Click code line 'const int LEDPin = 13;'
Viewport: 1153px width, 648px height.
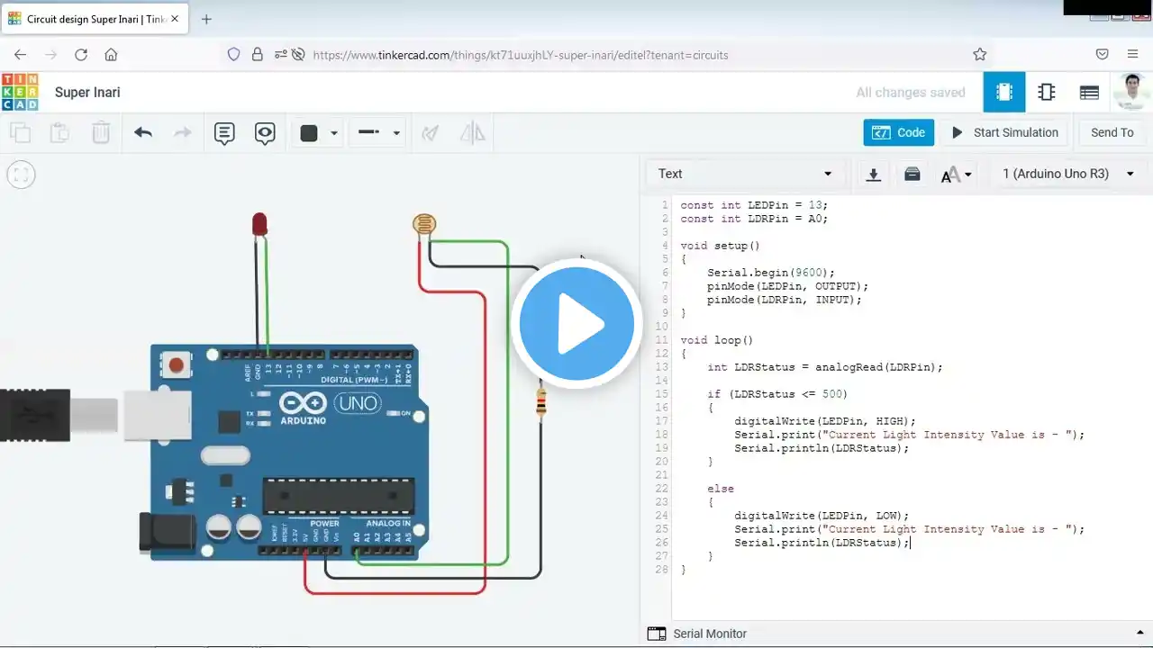coord(754,205)
